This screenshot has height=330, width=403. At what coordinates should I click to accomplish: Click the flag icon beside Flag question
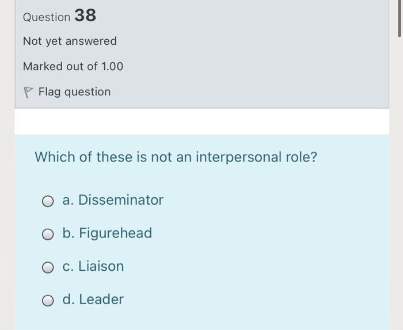(x=28, y=92)
